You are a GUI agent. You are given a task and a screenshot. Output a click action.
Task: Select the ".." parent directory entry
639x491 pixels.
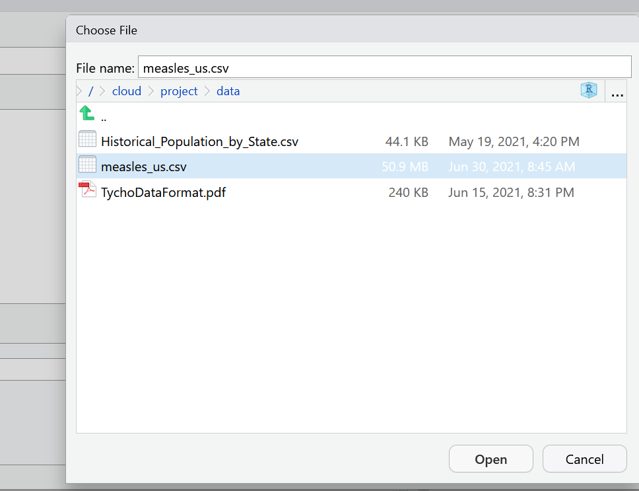(x=104, y=118)
